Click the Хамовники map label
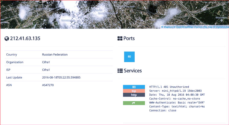 tap(68, 20)
